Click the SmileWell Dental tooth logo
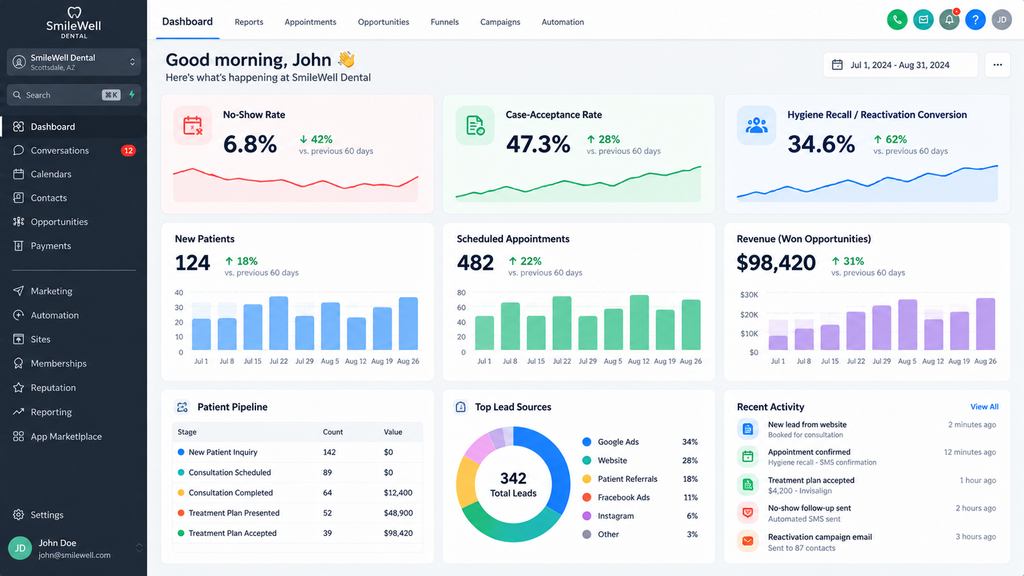The image size is (1024, 576). [x=74, y=12]
